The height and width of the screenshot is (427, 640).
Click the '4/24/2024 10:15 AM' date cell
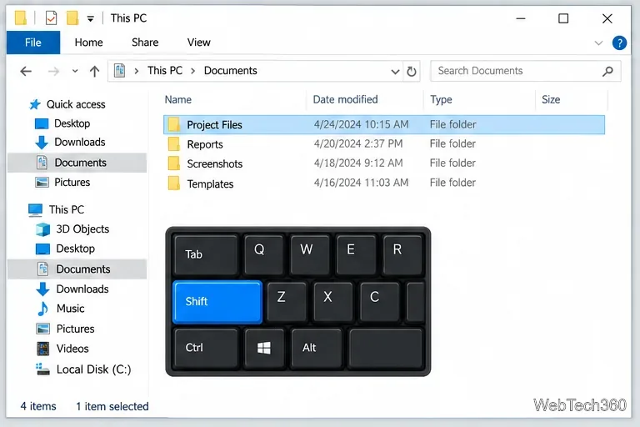[361, 124]
